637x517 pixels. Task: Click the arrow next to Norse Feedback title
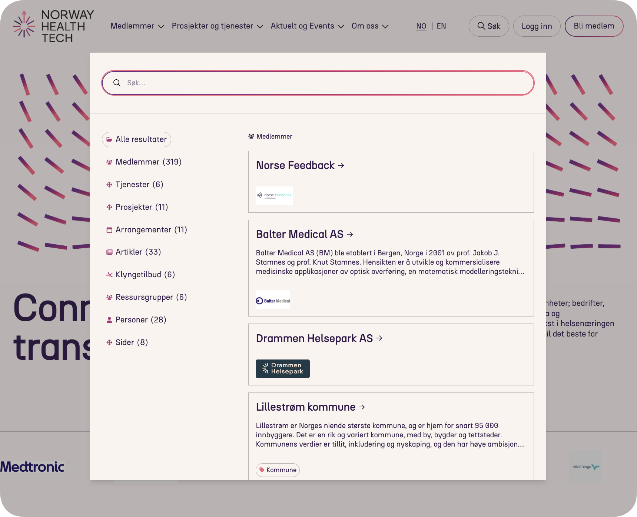pos(341,165)
